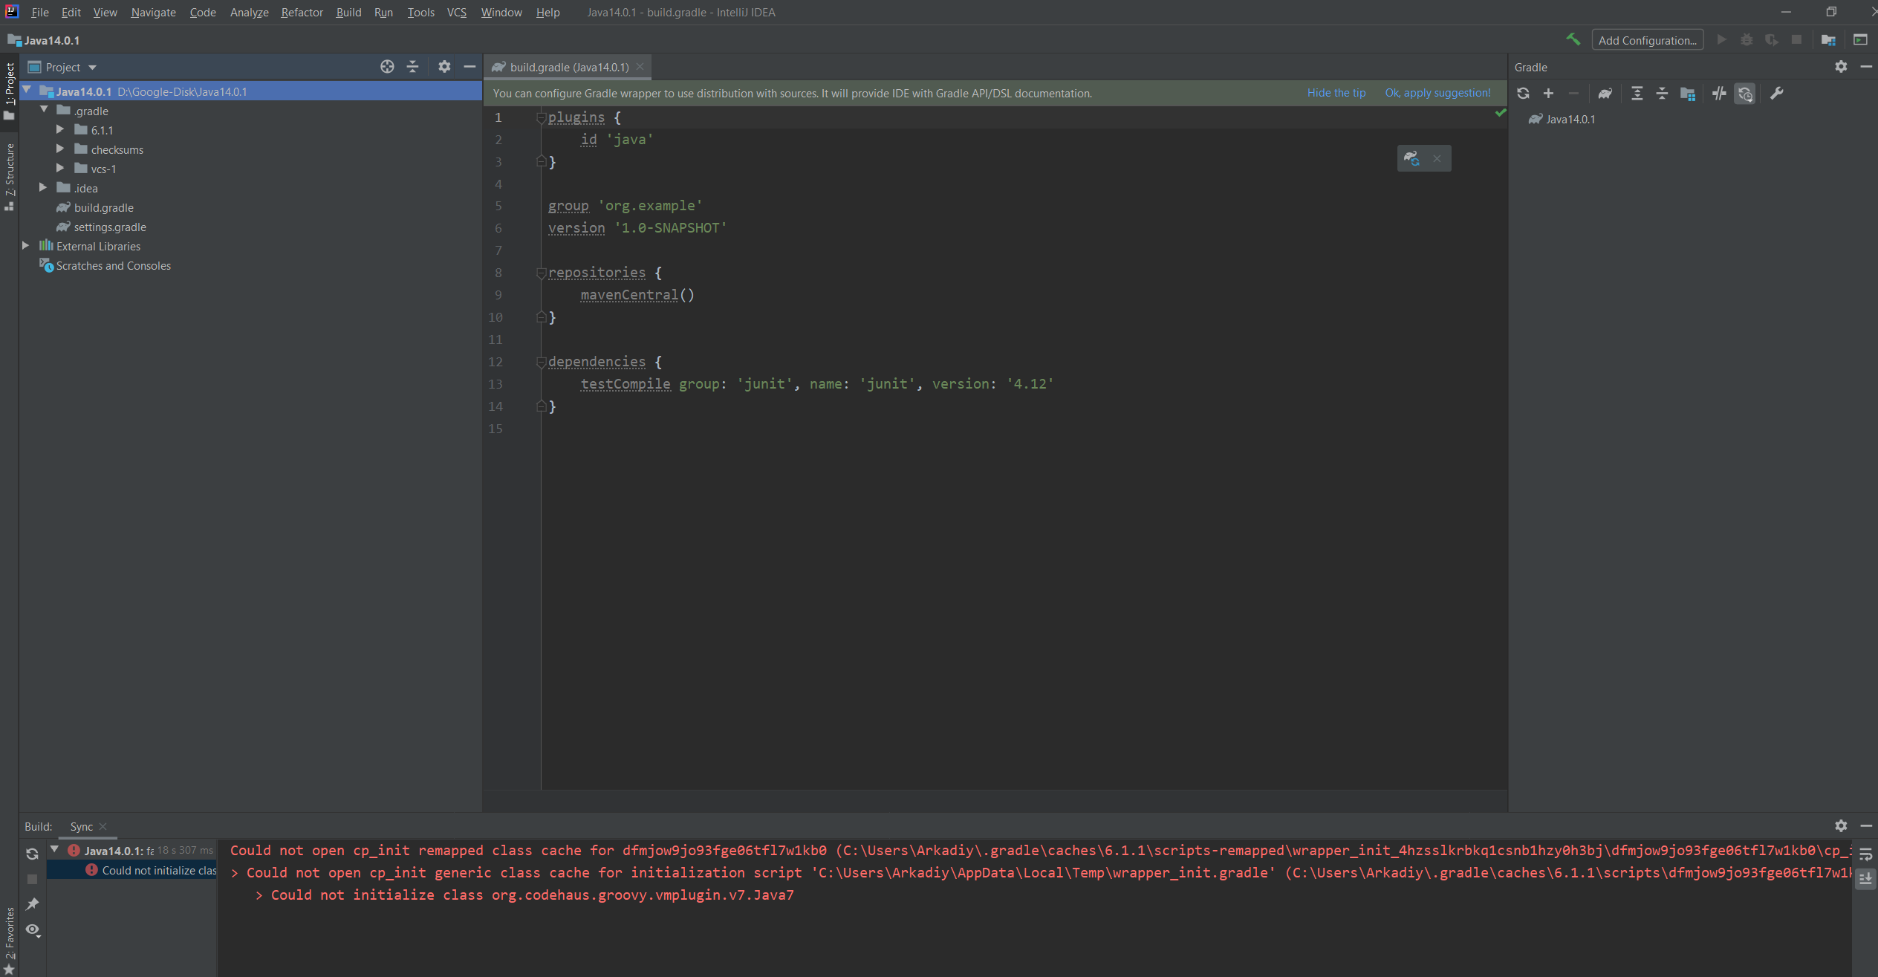Hide the Project tool window
Image resolution: width=1878 pixels, height=977 pixels.
(x=469, y=67)
